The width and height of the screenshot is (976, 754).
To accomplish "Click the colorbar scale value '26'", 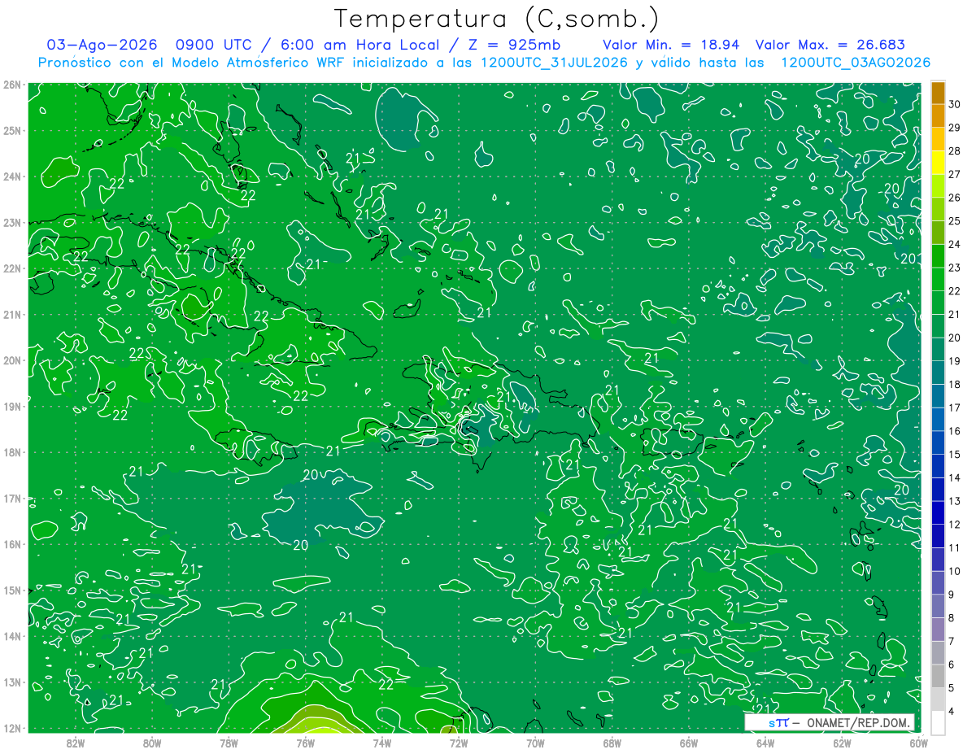I will point(955,198).
